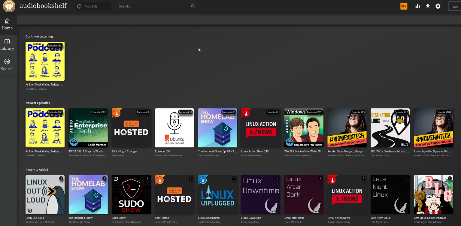This screenshot has width=461, height=226.
Task: Open settings gear icon
Action: (438, 6)
